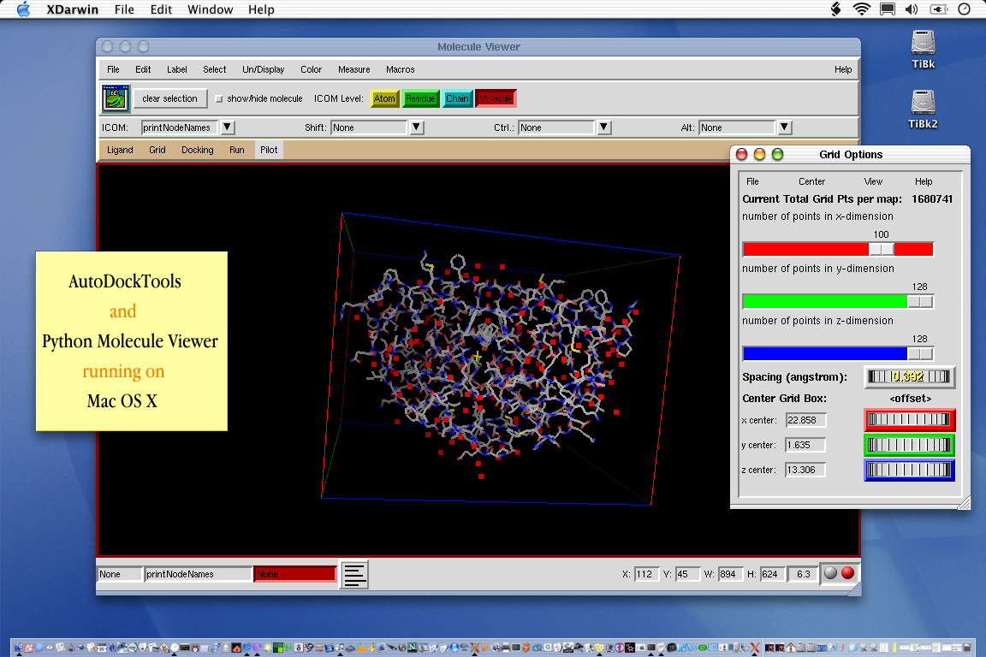Click the green y-dimension points slider
This screenshot has width=986, height=657.
[838, 302]
